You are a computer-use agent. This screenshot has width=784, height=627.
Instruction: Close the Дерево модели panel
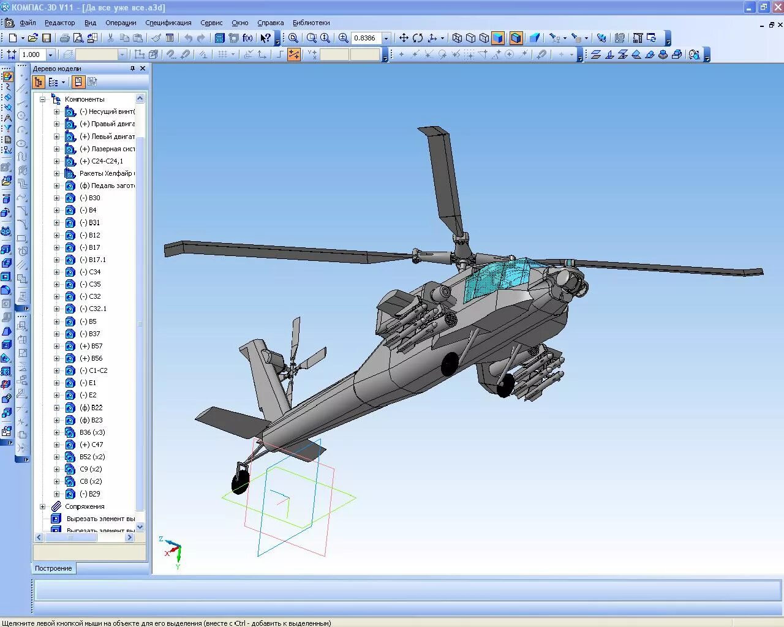pos(143,69)
